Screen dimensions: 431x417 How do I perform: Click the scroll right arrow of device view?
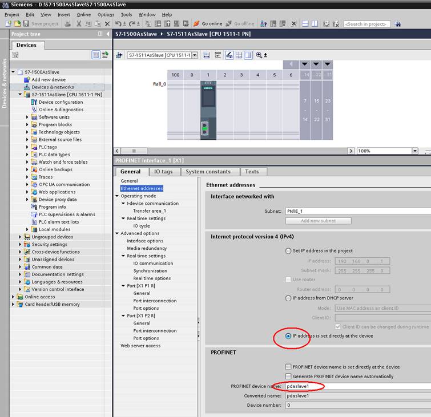351,151
